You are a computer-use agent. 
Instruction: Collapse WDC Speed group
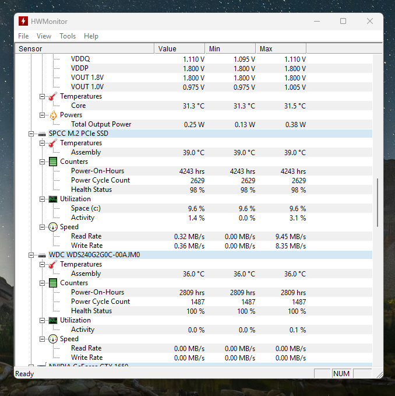pyautogui.click(x=42, y=339)
